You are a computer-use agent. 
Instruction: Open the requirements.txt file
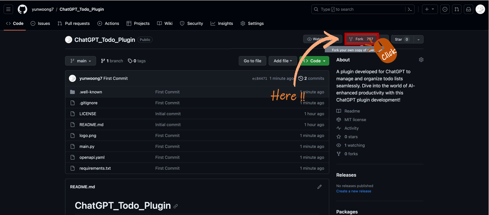pyautogui.click(x=95, y=168)
